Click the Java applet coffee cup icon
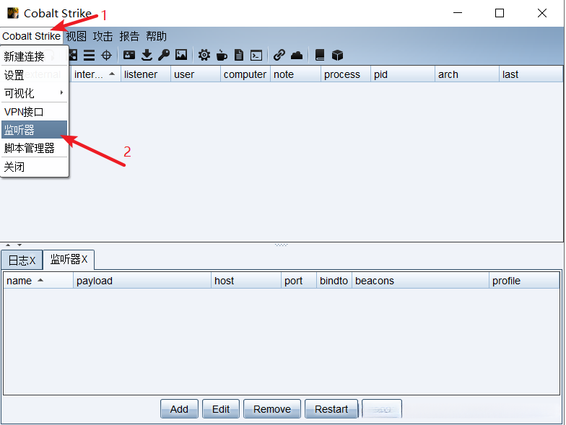 coord(222,55)
